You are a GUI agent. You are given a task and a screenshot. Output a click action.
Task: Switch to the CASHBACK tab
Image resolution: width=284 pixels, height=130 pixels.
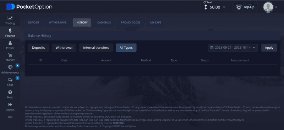click(104, 23)
